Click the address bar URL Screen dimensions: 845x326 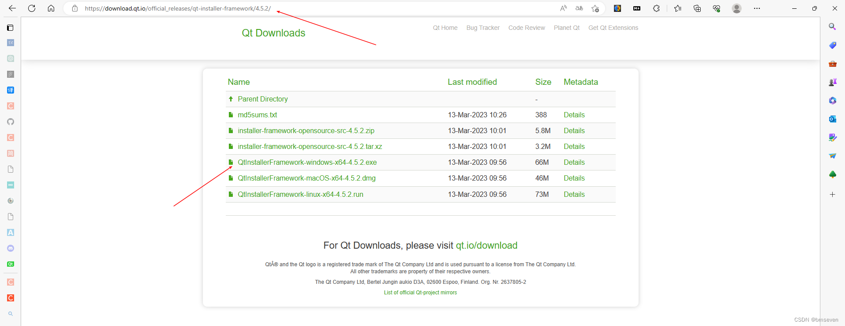click(178, 8)
